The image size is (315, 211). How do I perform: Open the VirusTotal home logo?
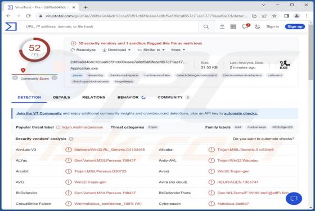point(11,26)
